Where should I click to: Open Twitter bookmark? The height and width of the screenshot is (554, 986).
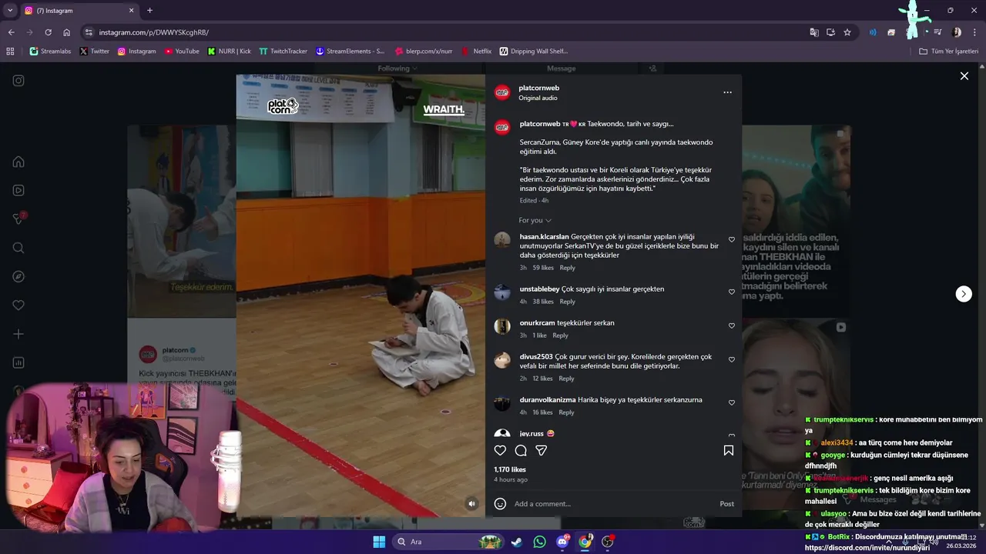(x=94, y=52)
